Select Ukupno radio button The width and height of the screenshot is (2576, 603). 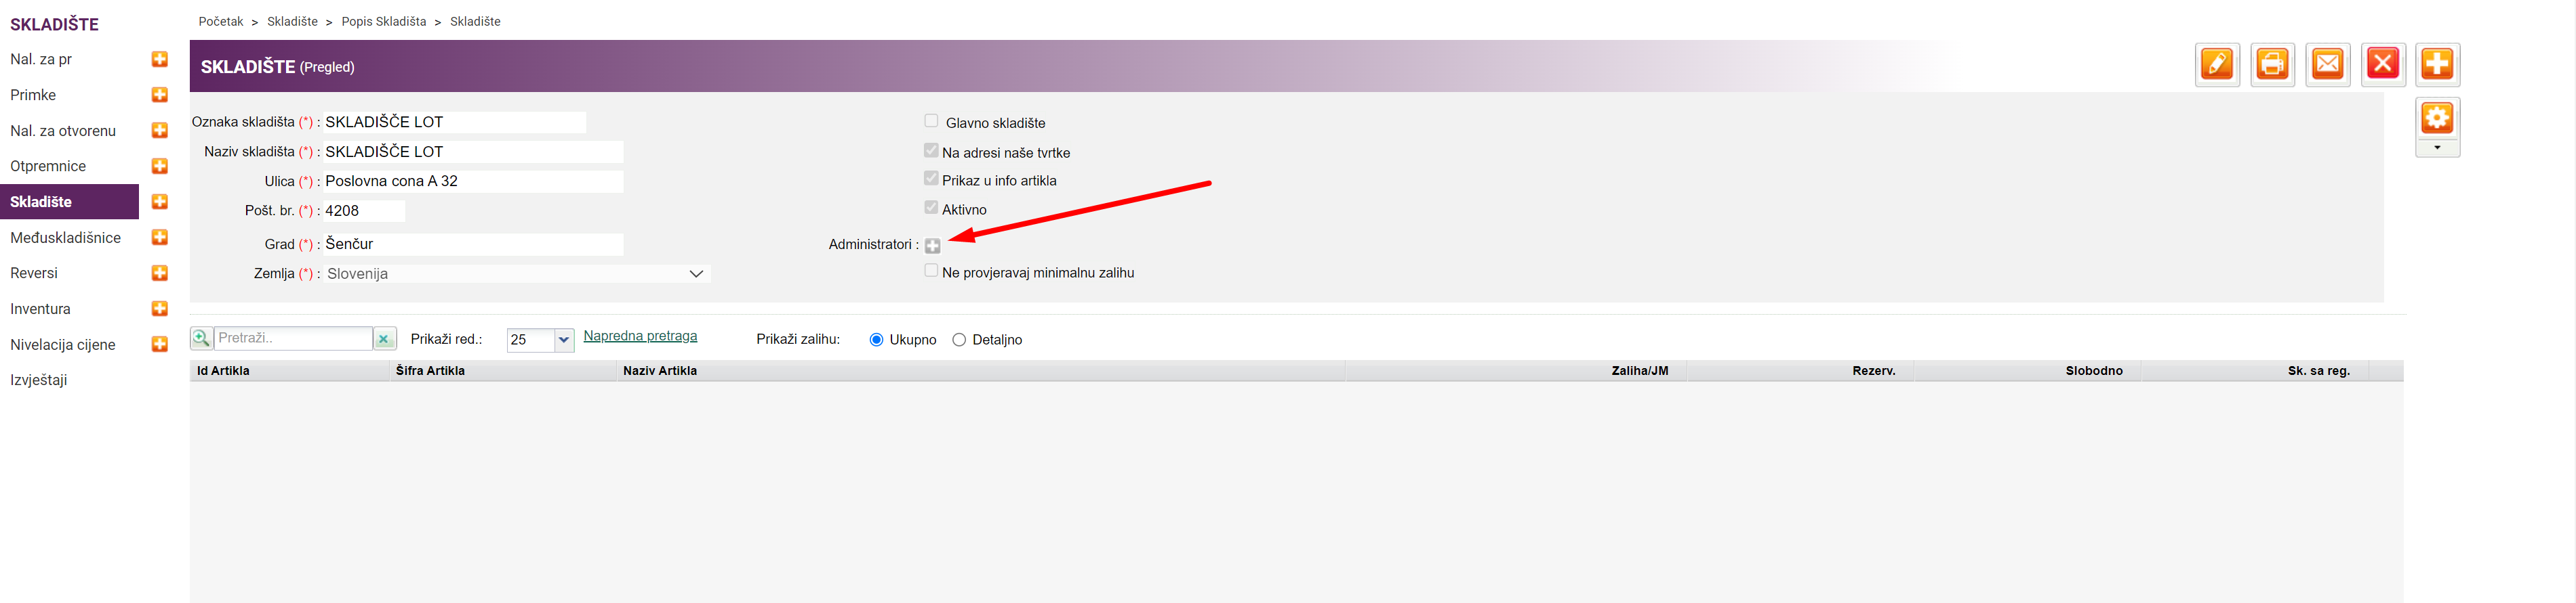click(876, 340)
